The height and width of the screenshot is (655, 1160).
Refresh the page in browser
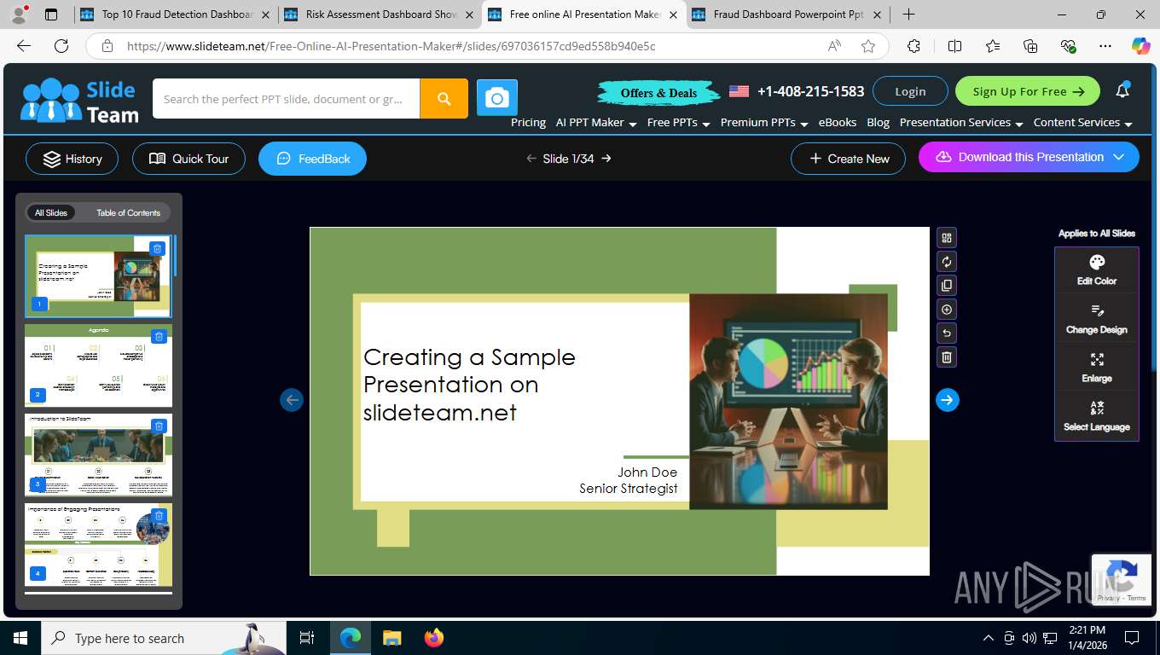click(x=61, y=46)
